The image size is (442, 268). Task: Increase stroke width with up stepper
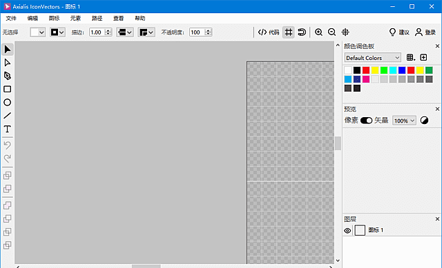108,30
